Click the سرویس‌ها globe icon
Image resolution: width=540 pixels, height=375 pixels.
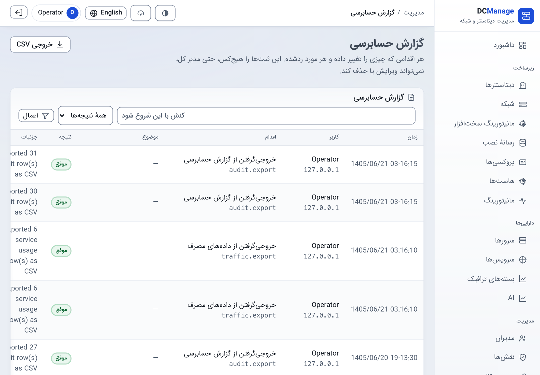(523, 260)
